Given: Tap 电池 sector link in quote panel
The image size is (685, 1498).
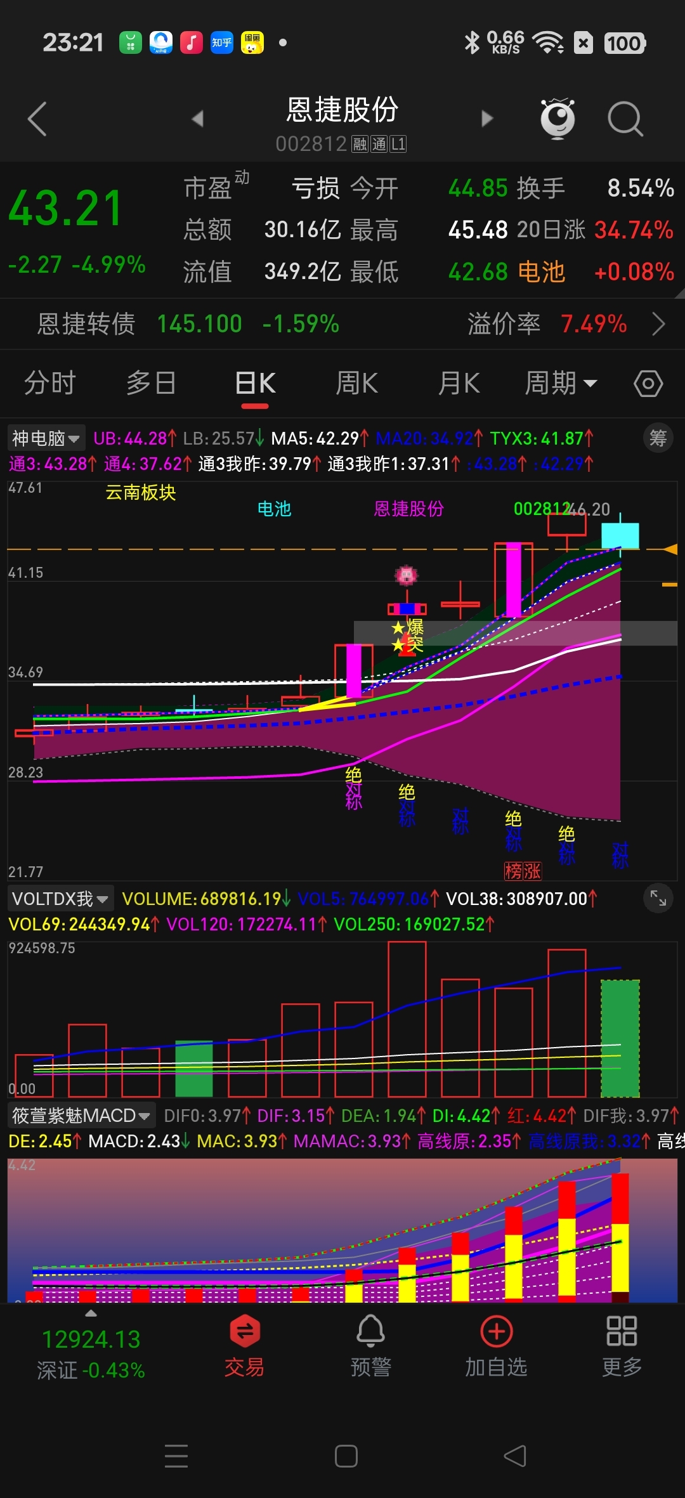Looking at the screenshot, I should click(541, 272).
